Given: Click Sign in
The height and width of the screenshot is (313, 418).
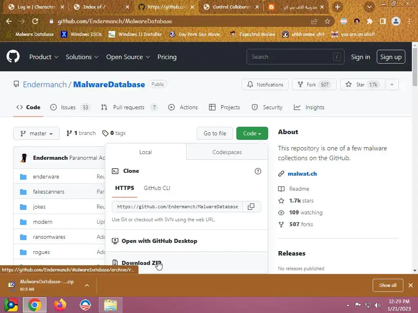Looking at the screenshot, I should click(360, 57).
